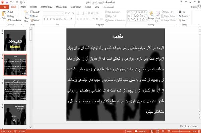The height and width of the screenshot is (133, 201).
Task: Expand the Layout dropdown
Action: pos(35,12)
